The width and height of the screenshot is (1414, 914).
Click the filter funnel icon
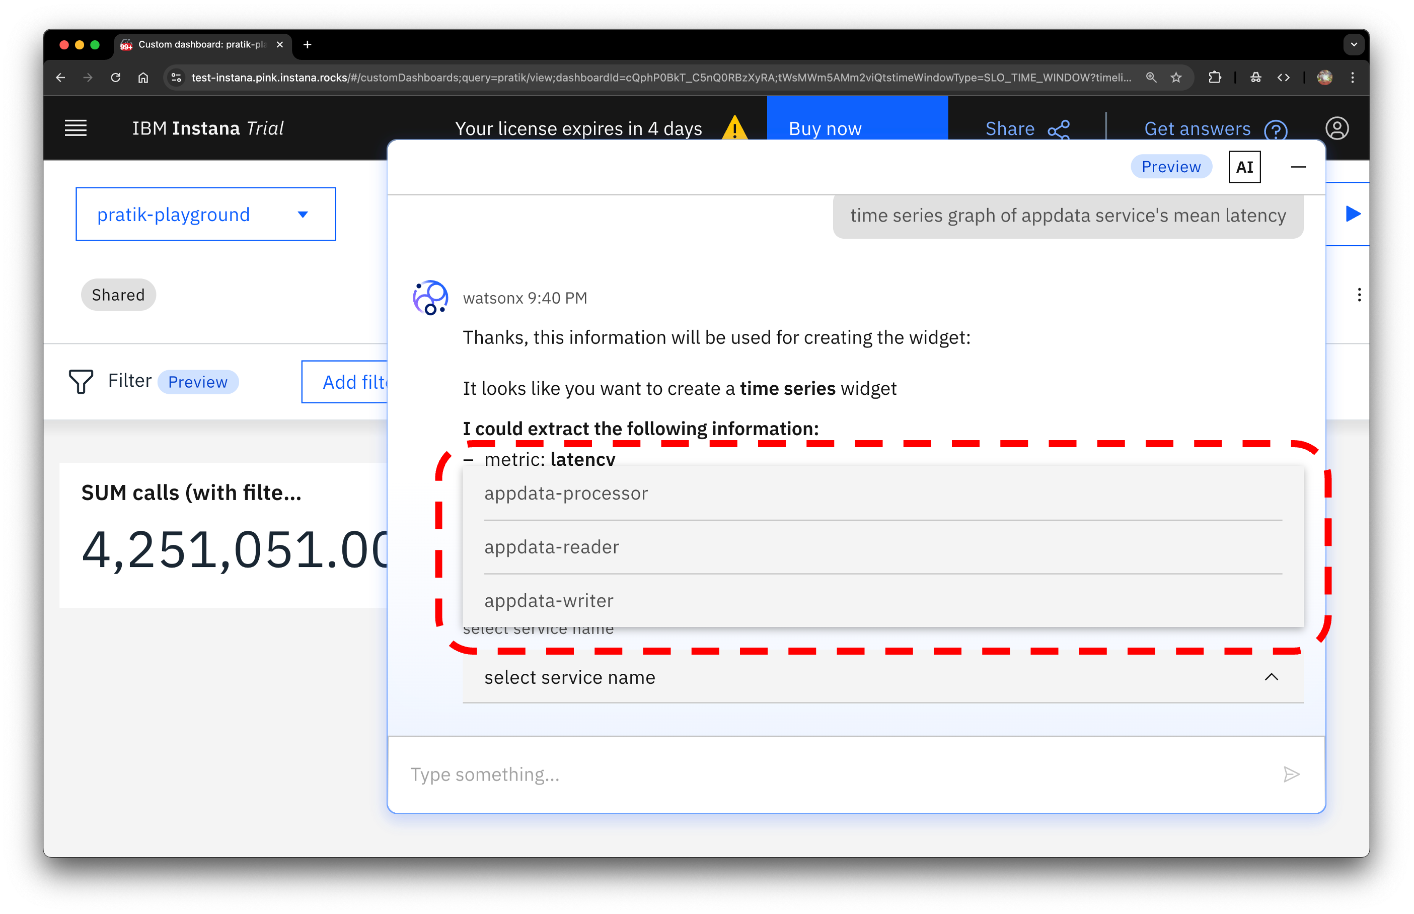(81, 382)
